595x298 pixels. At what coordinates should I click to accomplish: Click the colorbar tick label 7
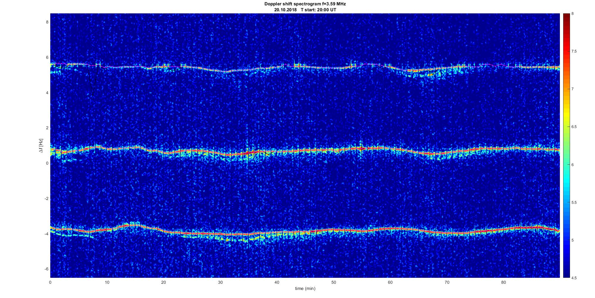573,89
